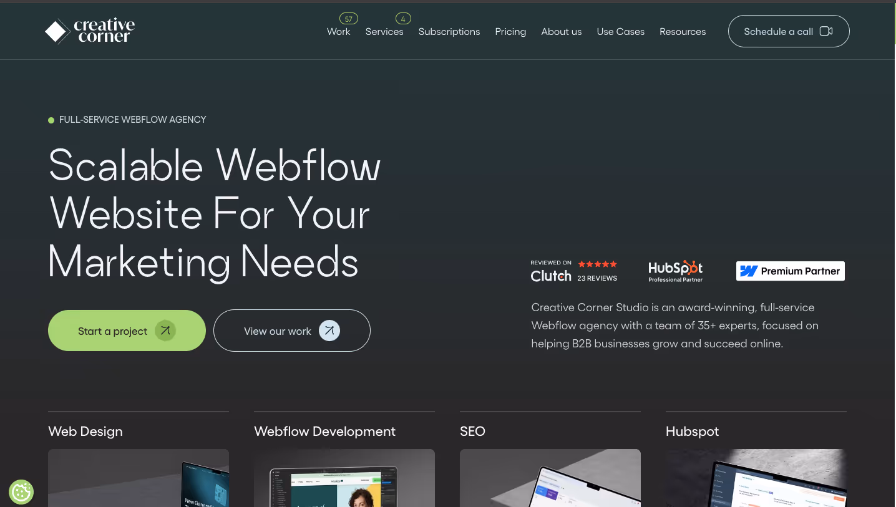
Task: Open the Subscriptions menu item
Action: [449, 32]
